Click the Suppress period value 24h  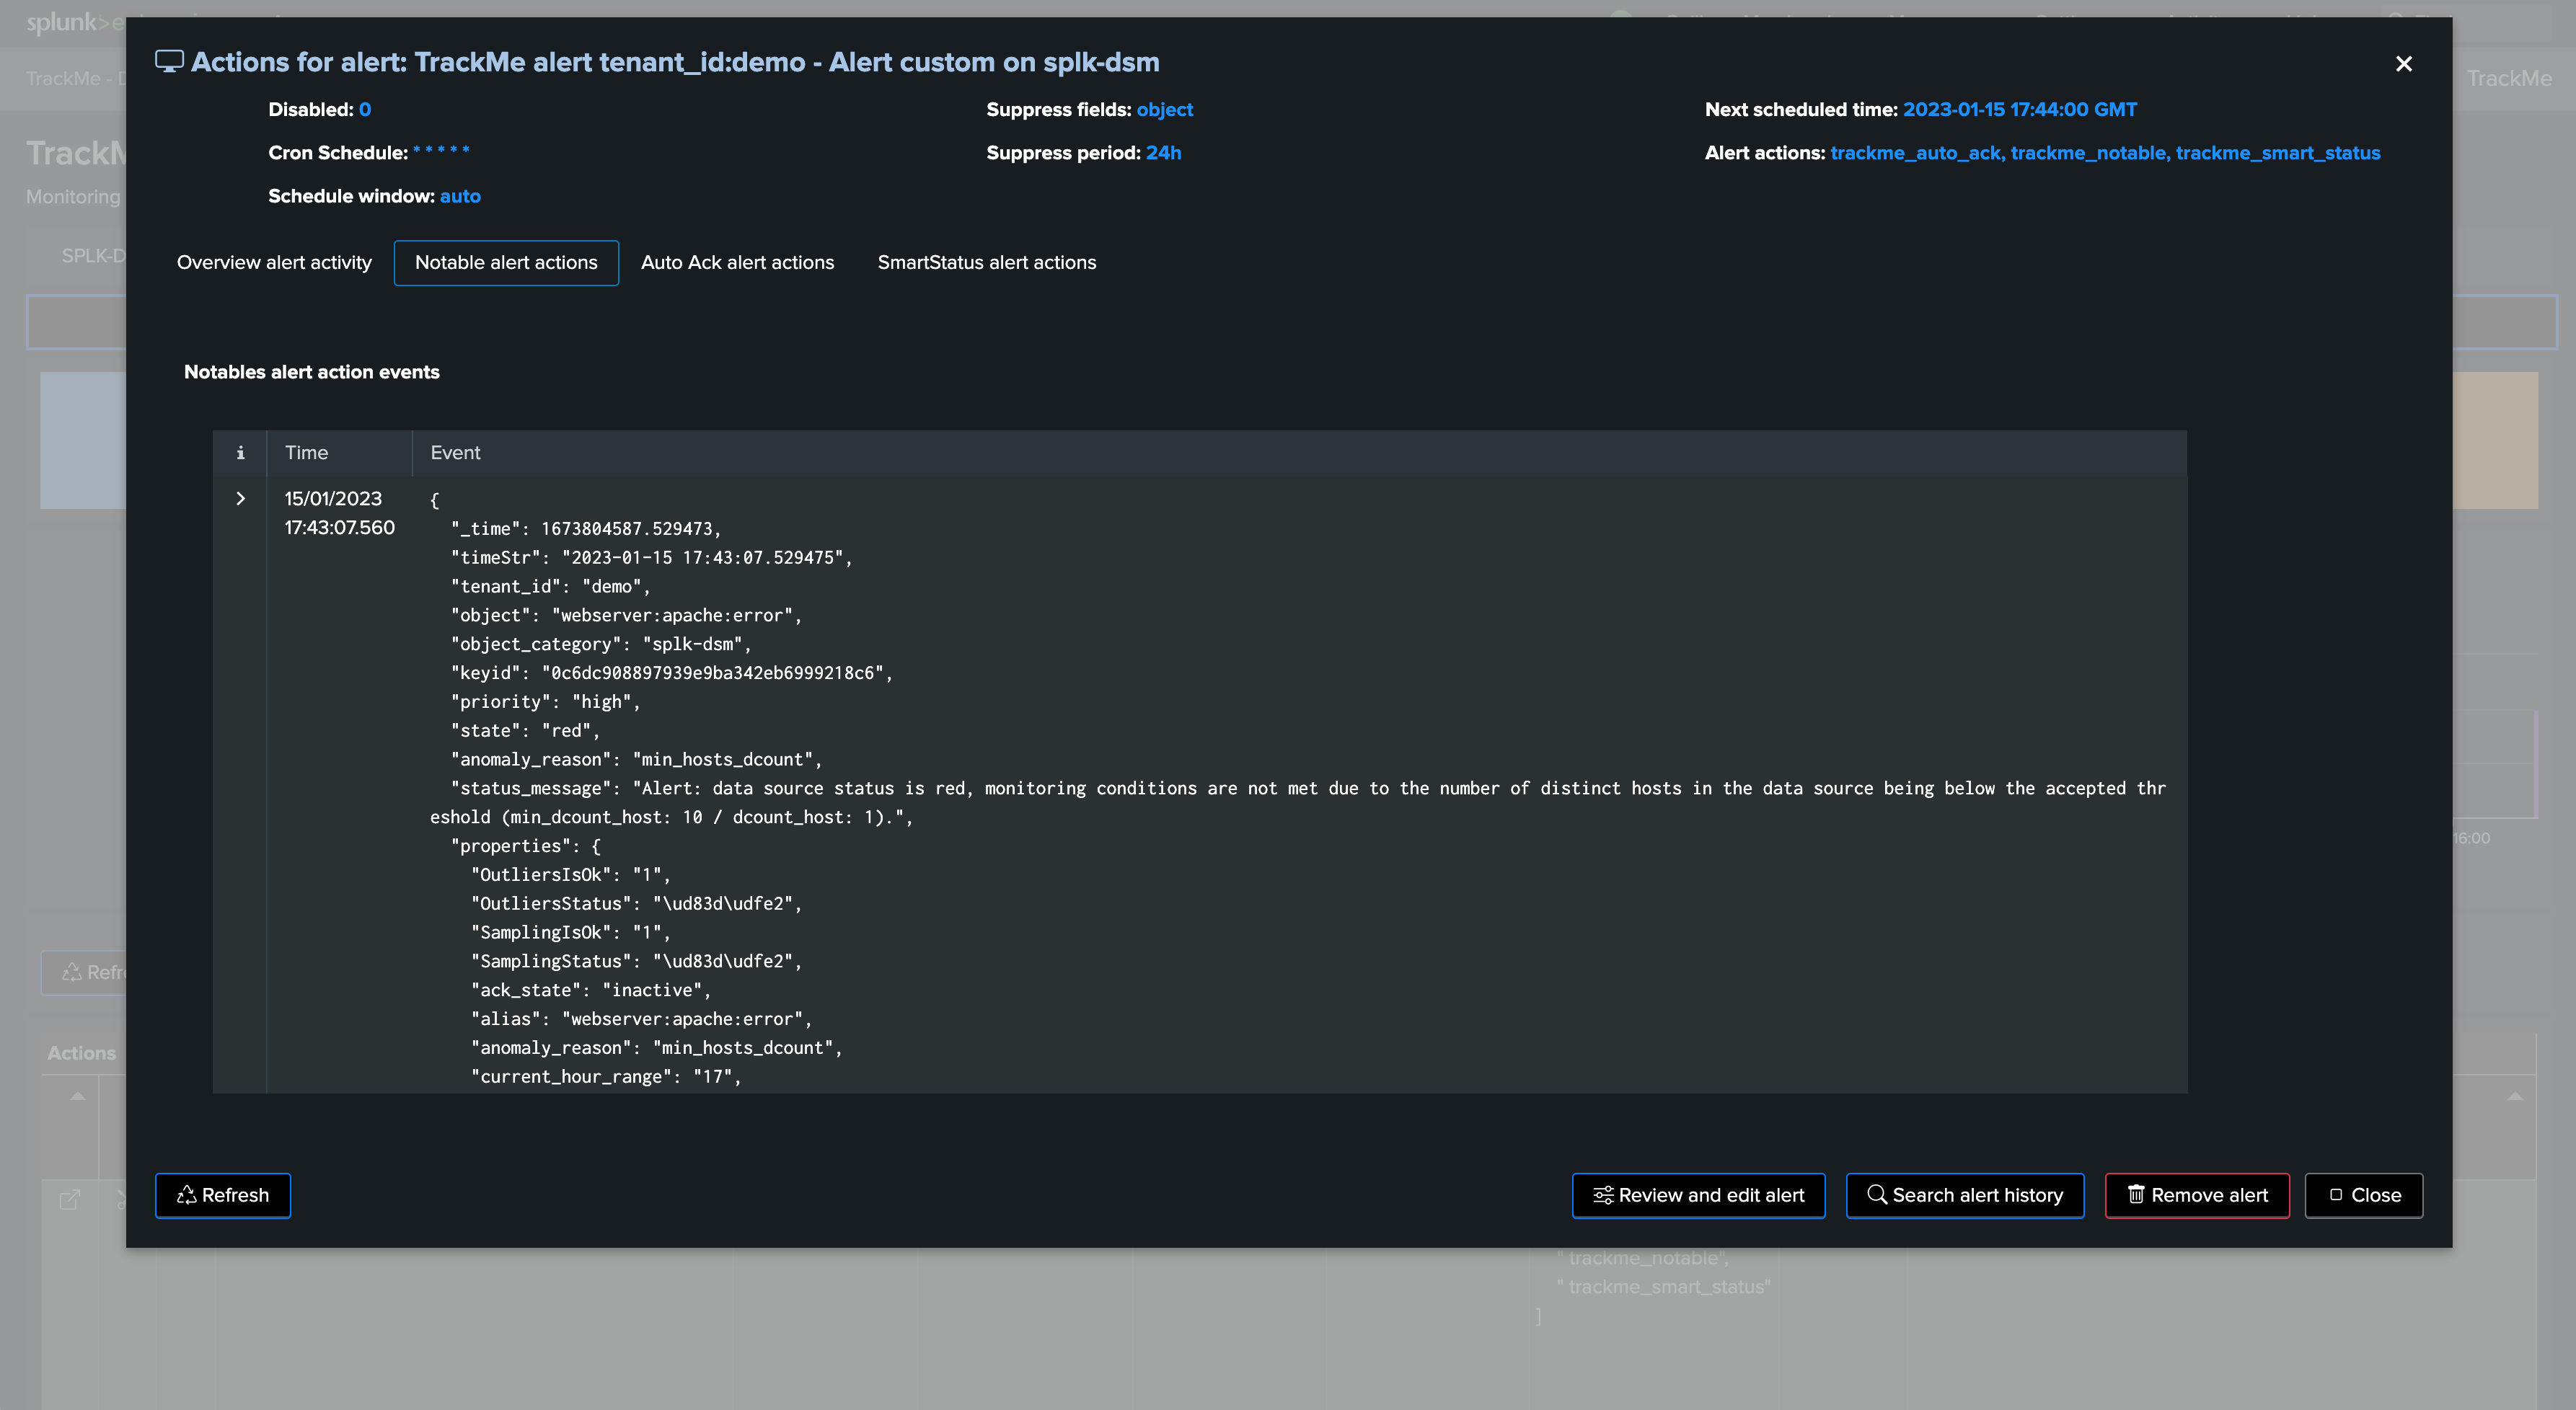(x=1163, y=153)
